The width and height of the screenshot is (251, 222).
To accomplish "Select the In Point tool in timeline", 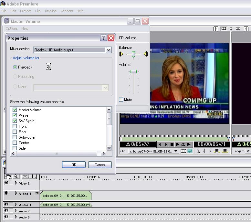I will coord(33,176).
